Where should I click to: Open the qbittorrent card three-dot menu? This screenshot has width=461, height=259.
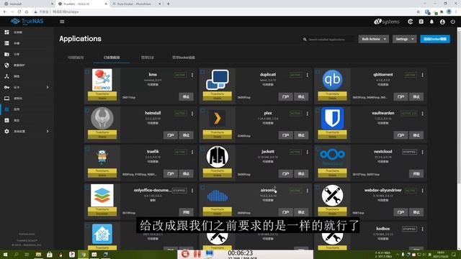(423, 75)
